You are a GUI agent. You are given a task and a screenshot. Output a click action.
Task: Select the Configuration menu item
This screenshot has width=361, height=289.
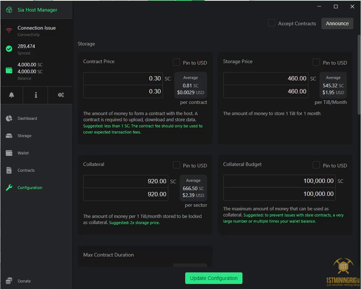point(30,188)
